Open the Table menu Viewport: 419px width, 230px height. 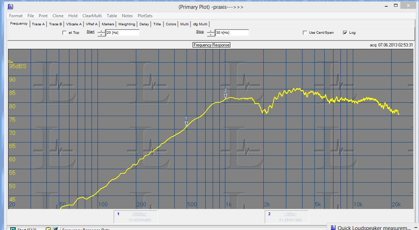coord(112,16)
